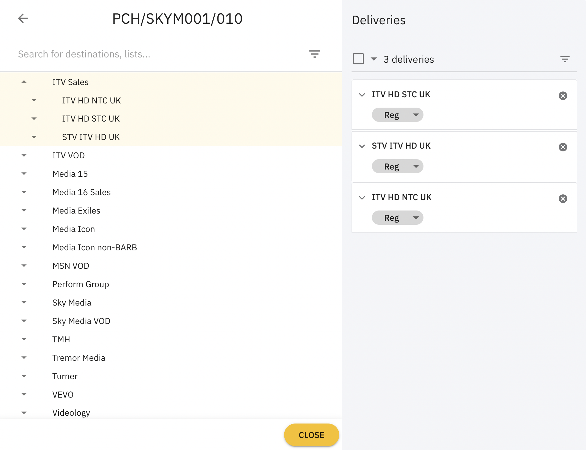Open destinations search filter icon
The width and height of the screenshot is (586, 450).
coord(314,54)
